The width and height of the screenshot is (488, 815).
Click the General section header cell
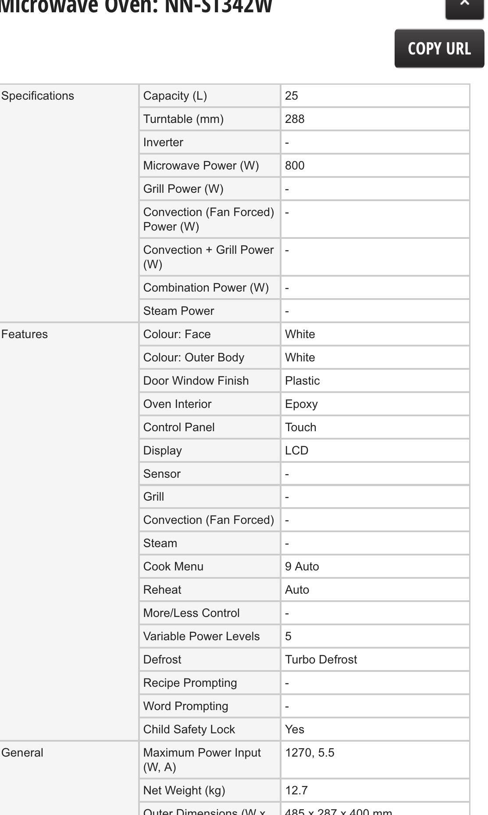click(22, 753)
